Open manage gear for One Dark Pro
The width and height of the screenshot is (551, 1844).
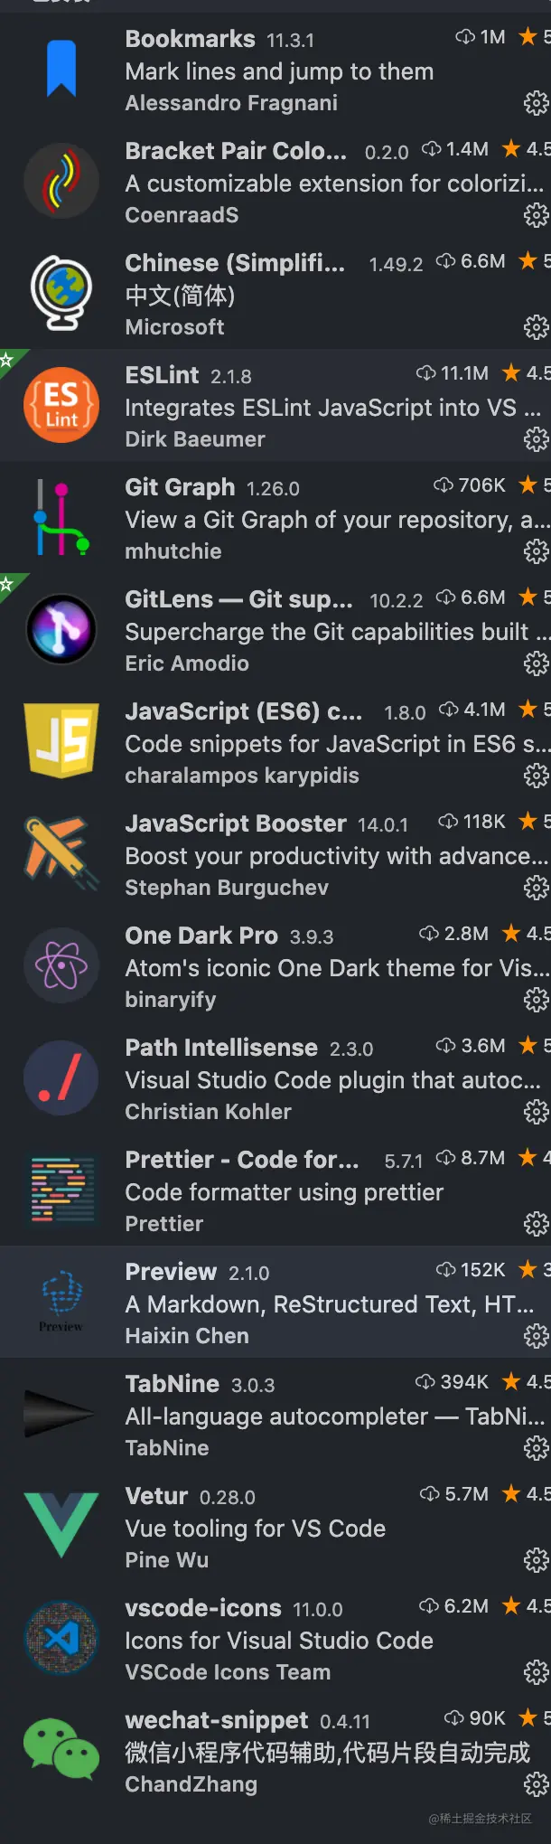pos(537,1000)
